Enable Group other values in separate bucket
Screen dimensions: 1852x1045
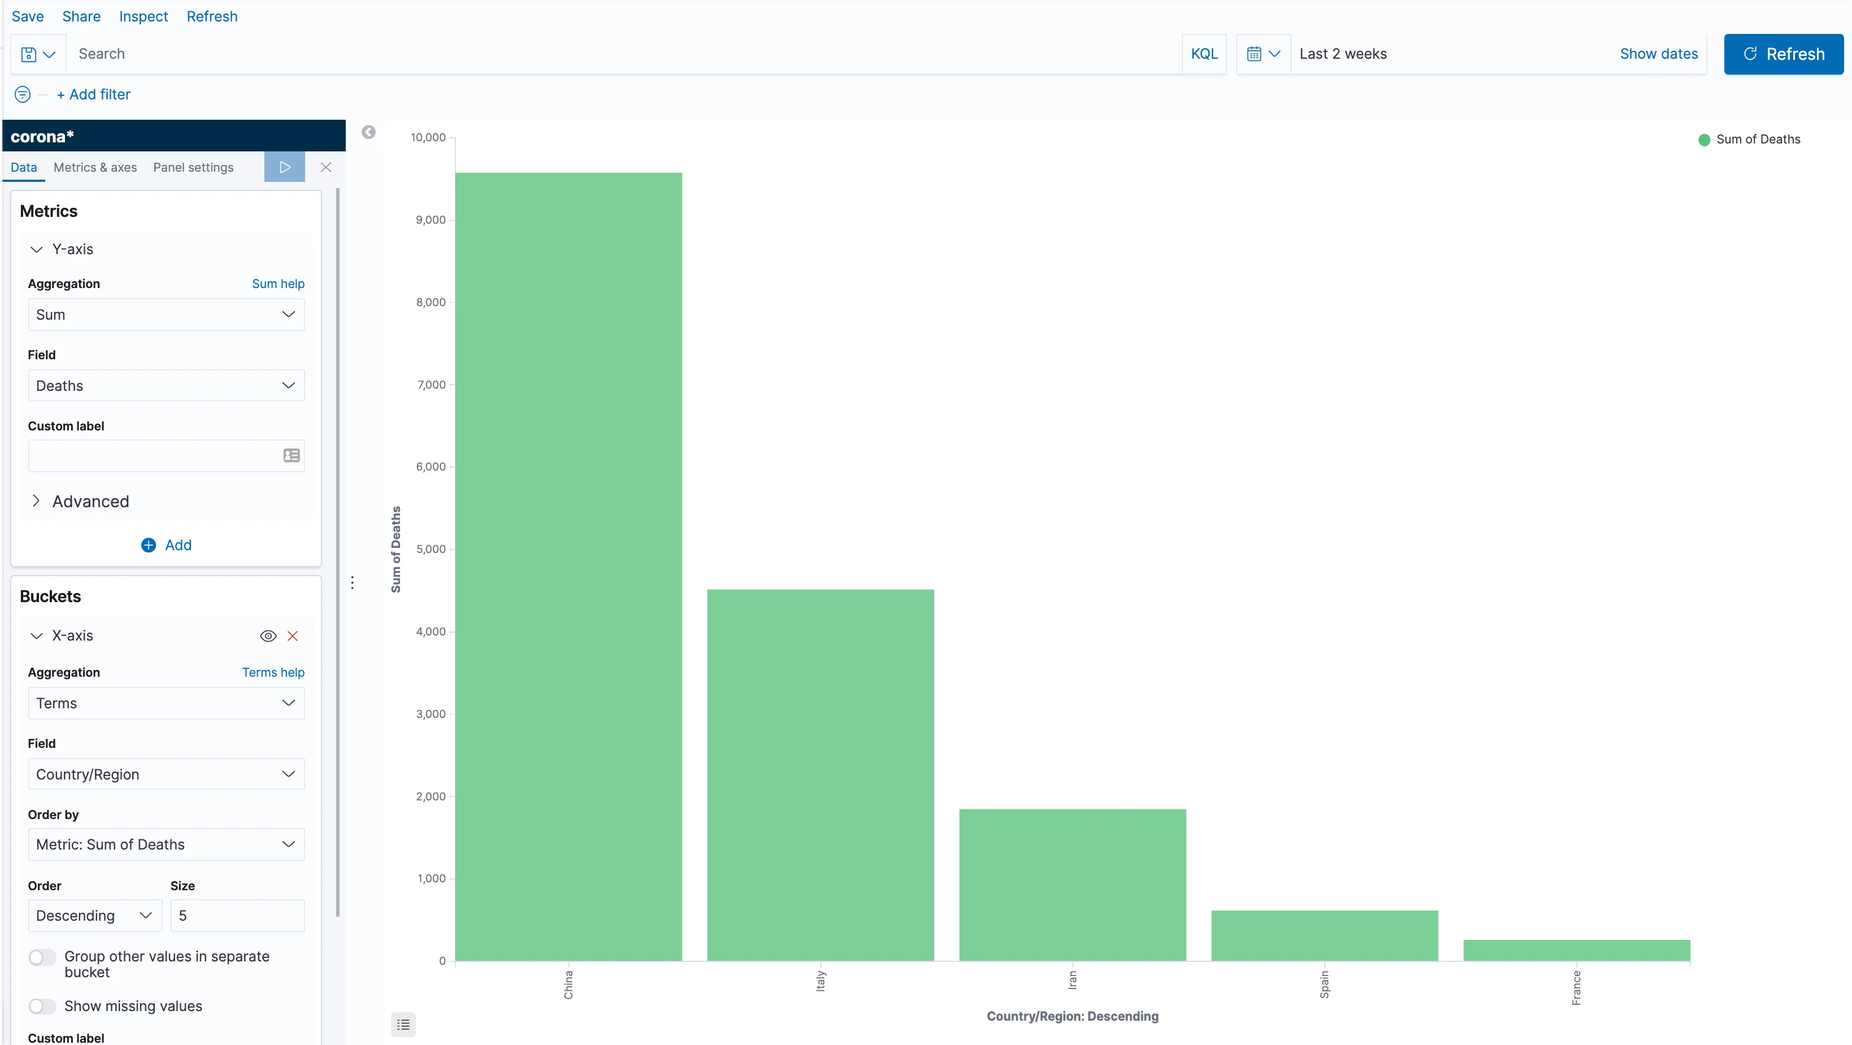point(42,957)
